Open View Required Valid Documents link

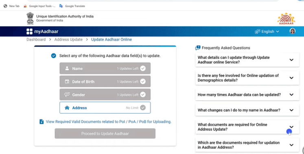pyautogui.click(x=109, y=121)
